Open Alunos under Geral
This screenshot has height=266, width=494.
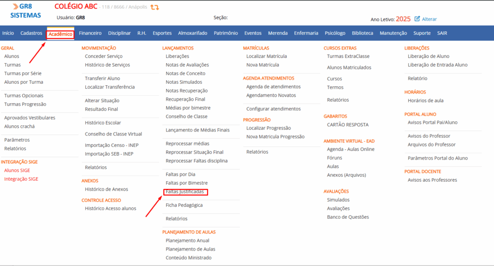pos(12,56)
